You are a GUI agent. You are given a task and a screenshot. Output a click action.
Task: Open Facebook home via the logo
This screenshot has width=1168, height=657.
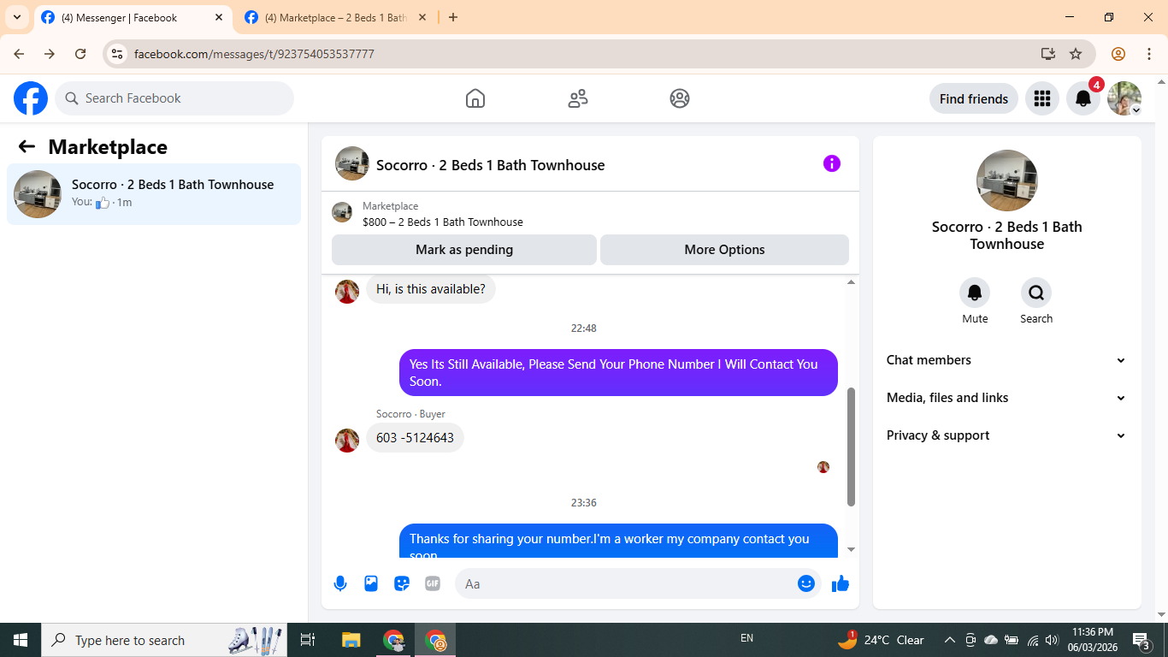click(x=31, y=98)
